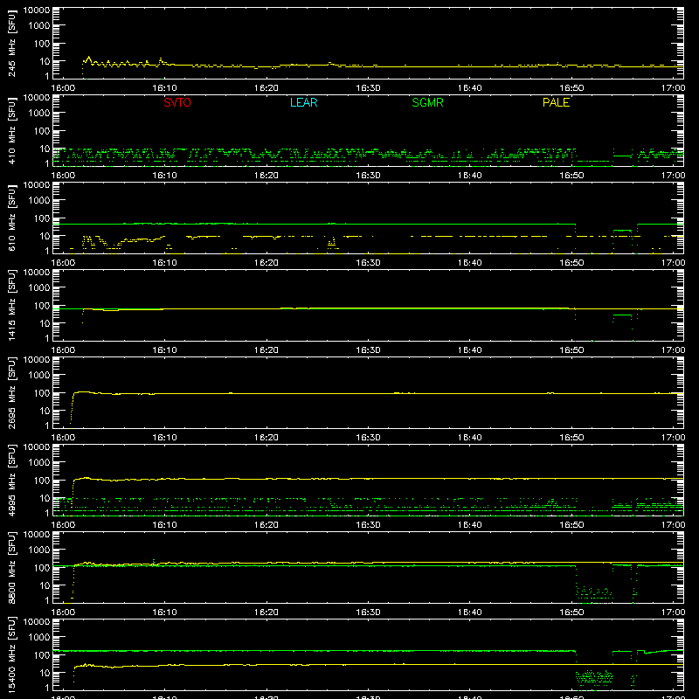Click 16:50 time label below 1415 MHz panel

(571, 350)
